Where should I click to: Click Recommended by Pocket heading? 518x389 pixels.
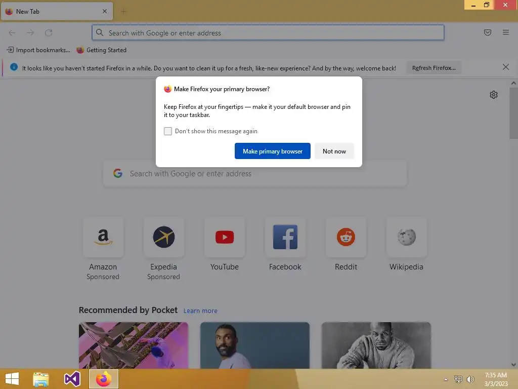tap(128, 310)
